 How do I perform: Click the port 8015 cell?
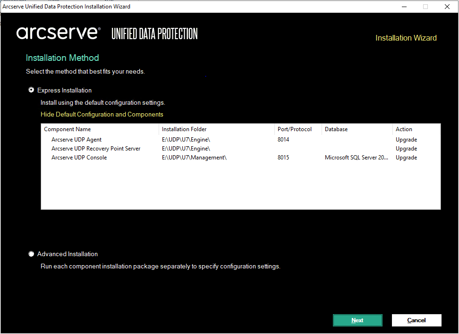283,158
